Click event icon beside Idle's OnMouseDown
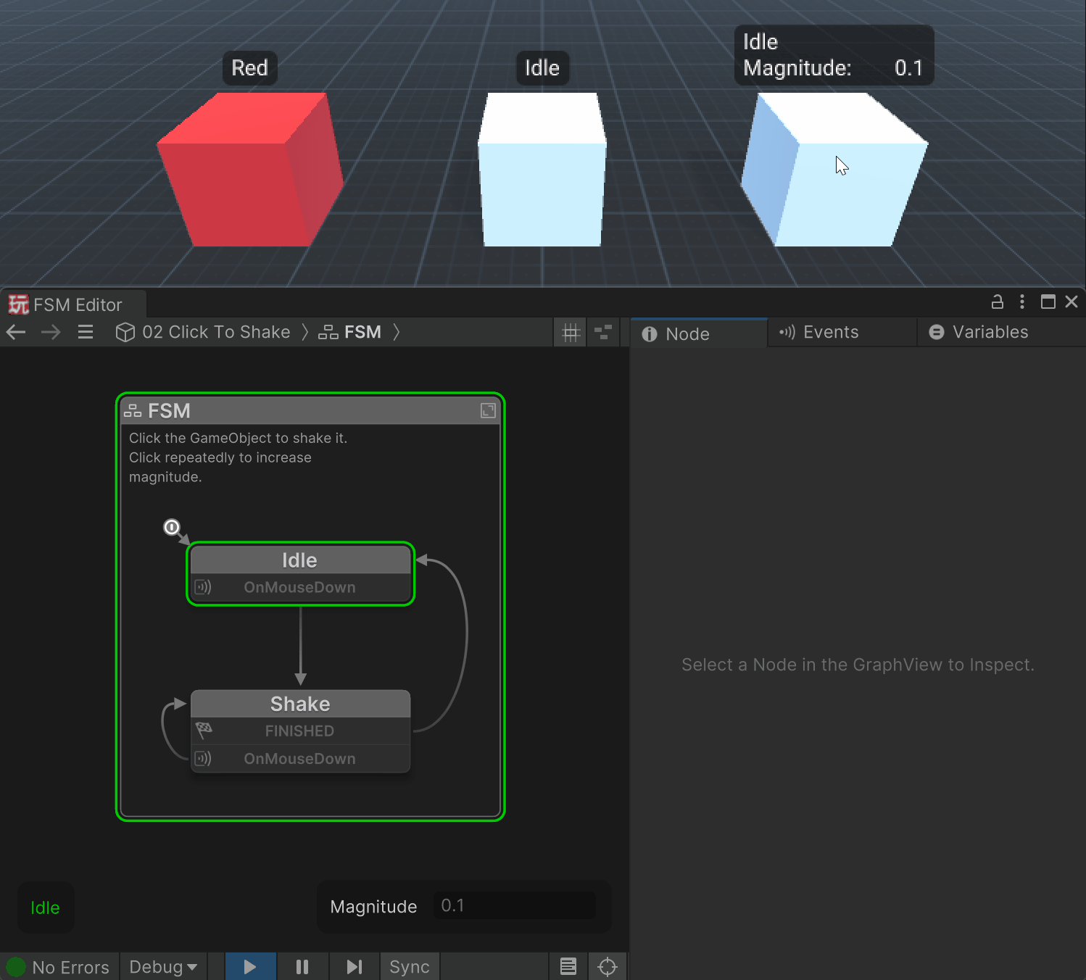Screen dimensions: 1086x980 203,587
